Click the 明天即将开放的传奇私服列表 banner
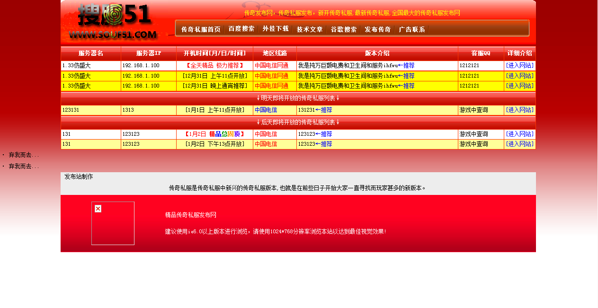The height and width of the screenshot is (308, 598). point(298,98)
